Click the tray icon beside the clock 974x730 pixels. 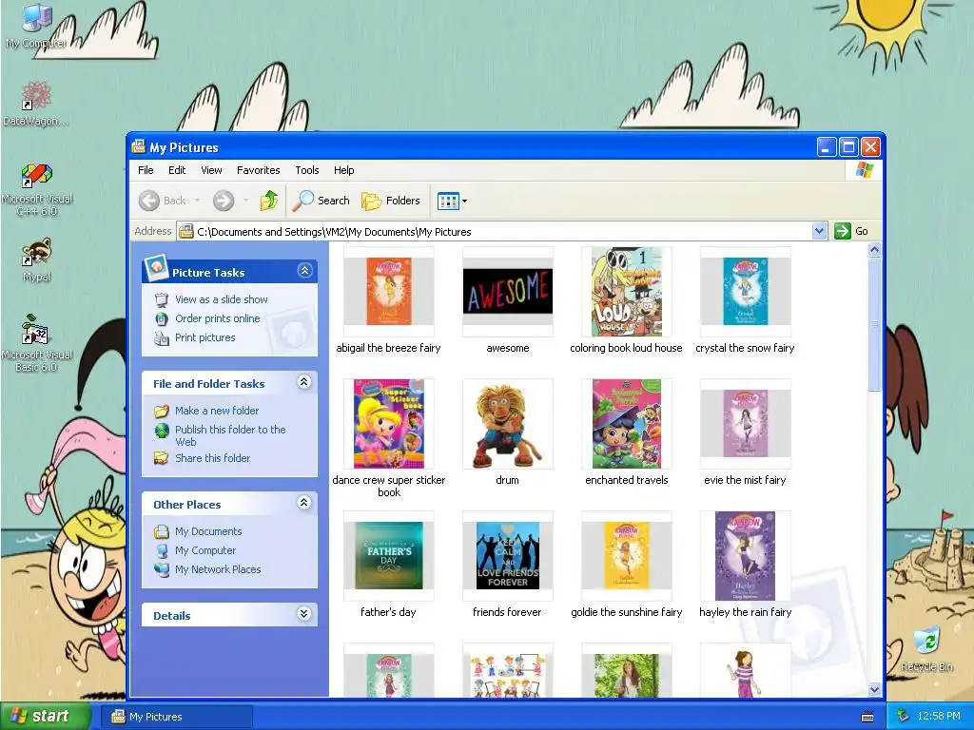click(x=904, y=717)
